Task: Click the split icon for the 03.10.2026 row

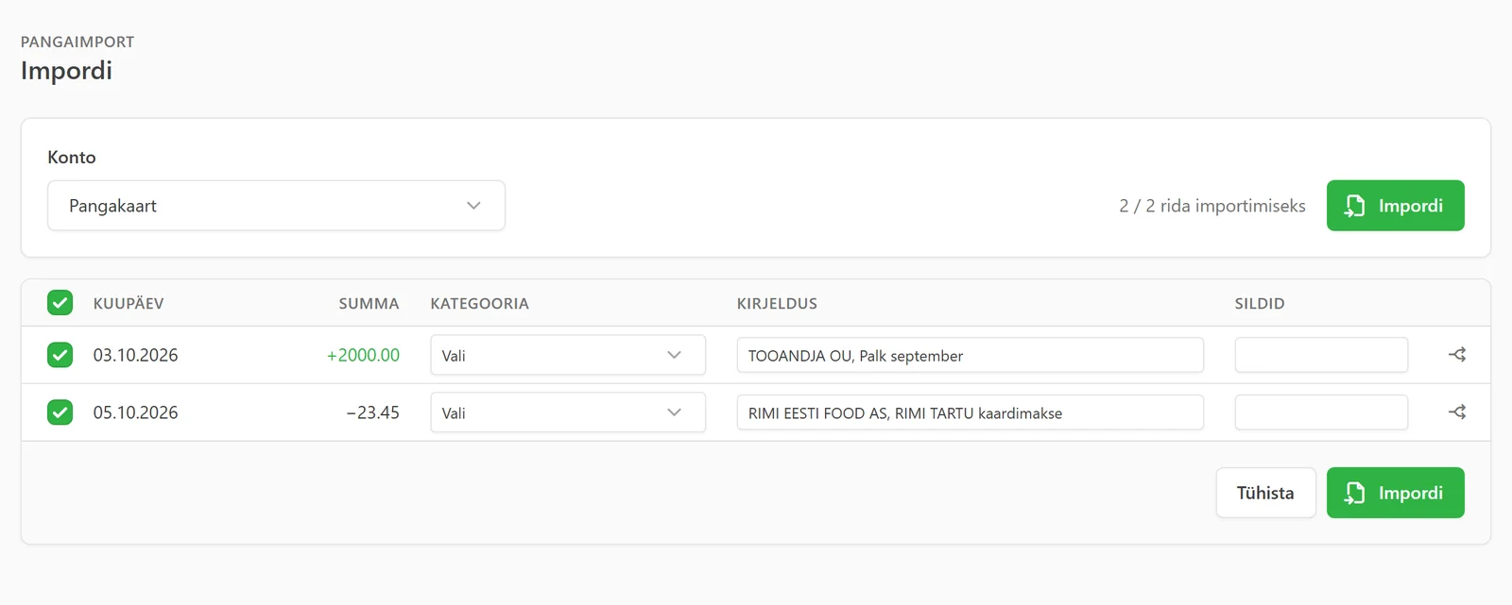Action: click(x=1457, y=355)
